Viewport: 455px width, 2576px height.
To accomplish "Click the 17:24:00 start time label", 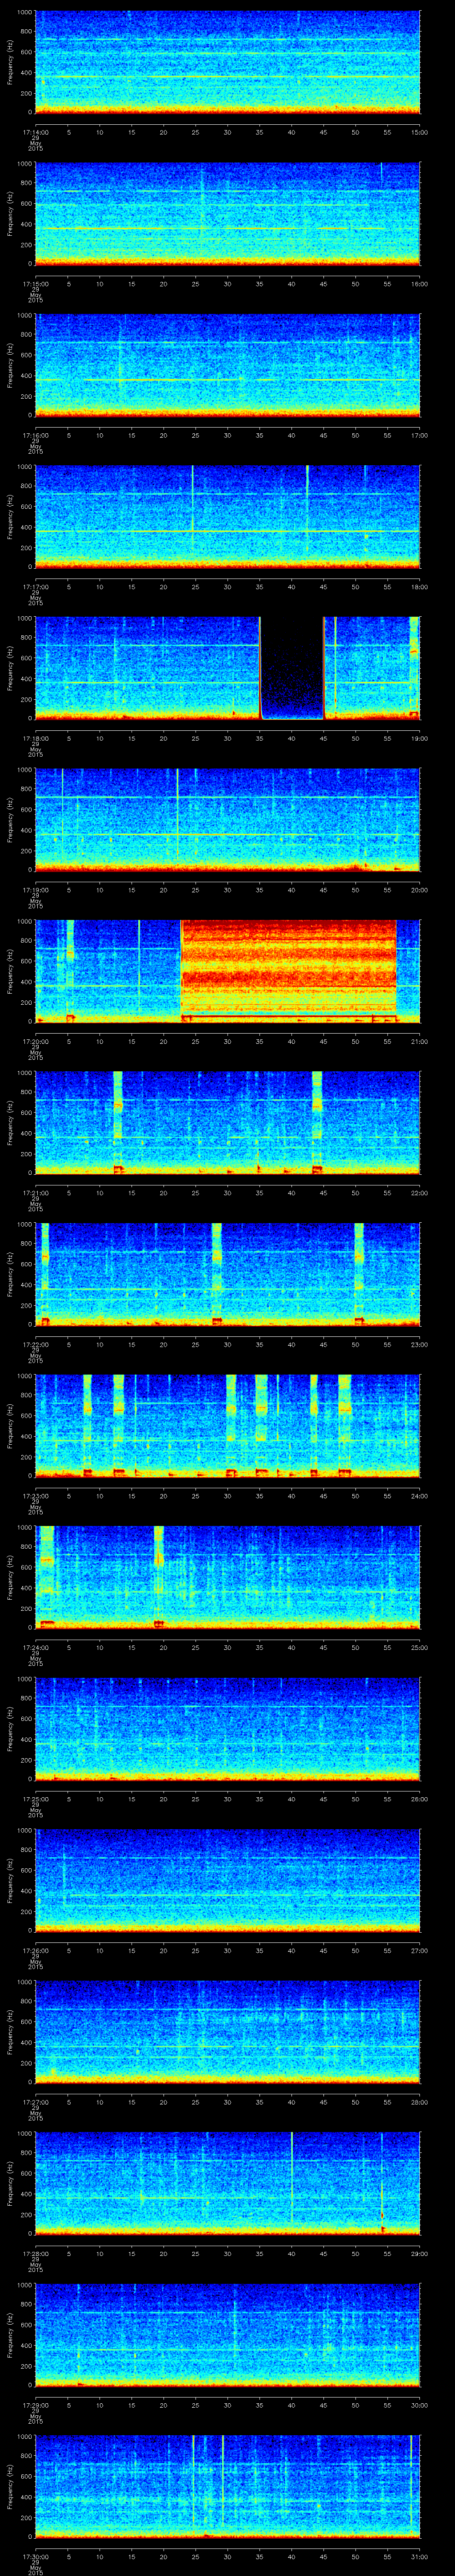I will point(35,1647).
